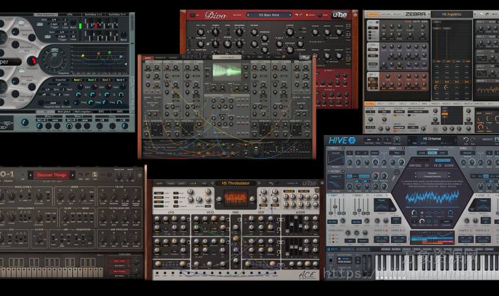This screenshot has height=296, width=499.
Task: Collapse the MOD1 panel in Hive
Action: pos(353,195)
